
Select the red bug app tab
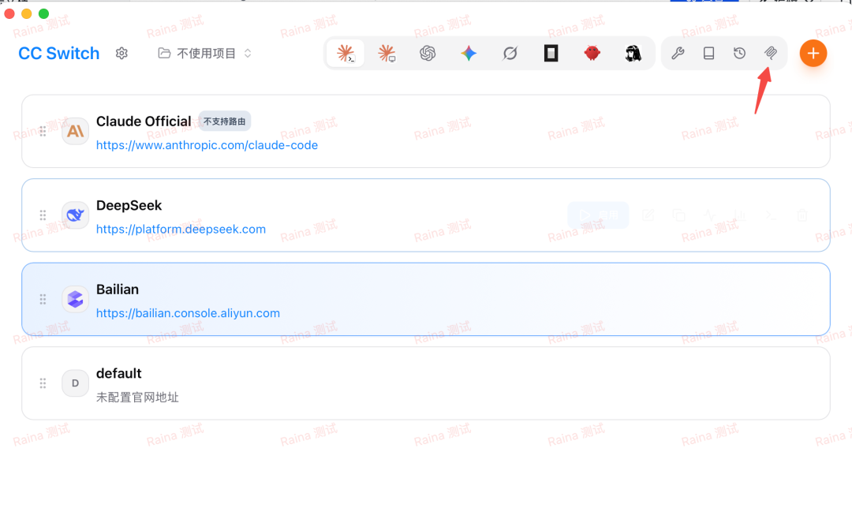tap(592, 53)
